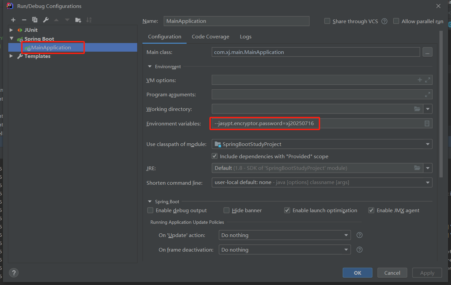Collapse the Spring Boot settings section
Image resolution: width=451 pixels, height=285 pixels.
tap(150, 202)
